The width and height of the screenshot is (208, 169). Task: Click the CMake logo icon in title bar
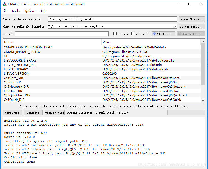click(5, 4)
